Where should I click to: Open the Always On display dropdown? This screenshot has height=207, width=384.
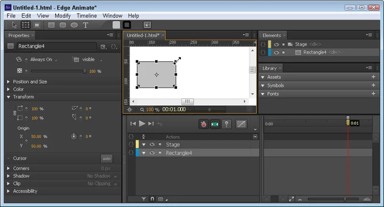coord(44,59)
